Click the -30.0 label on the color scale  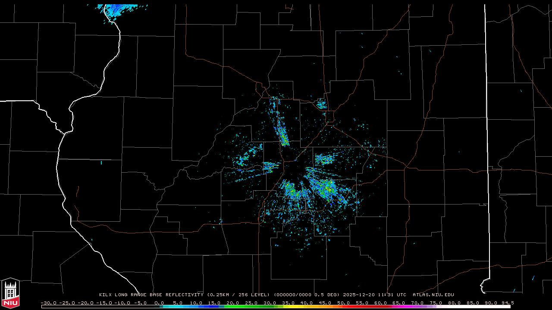click(48, 303)
